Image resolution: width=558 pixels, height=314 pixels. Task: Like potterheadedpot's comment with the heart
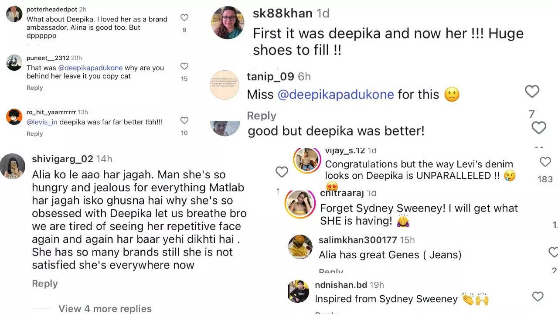184,18
